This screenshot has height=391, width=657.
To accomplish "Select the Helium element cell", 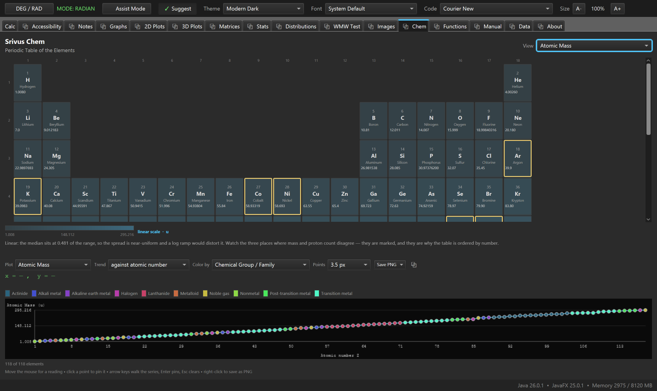I will 517,82.
